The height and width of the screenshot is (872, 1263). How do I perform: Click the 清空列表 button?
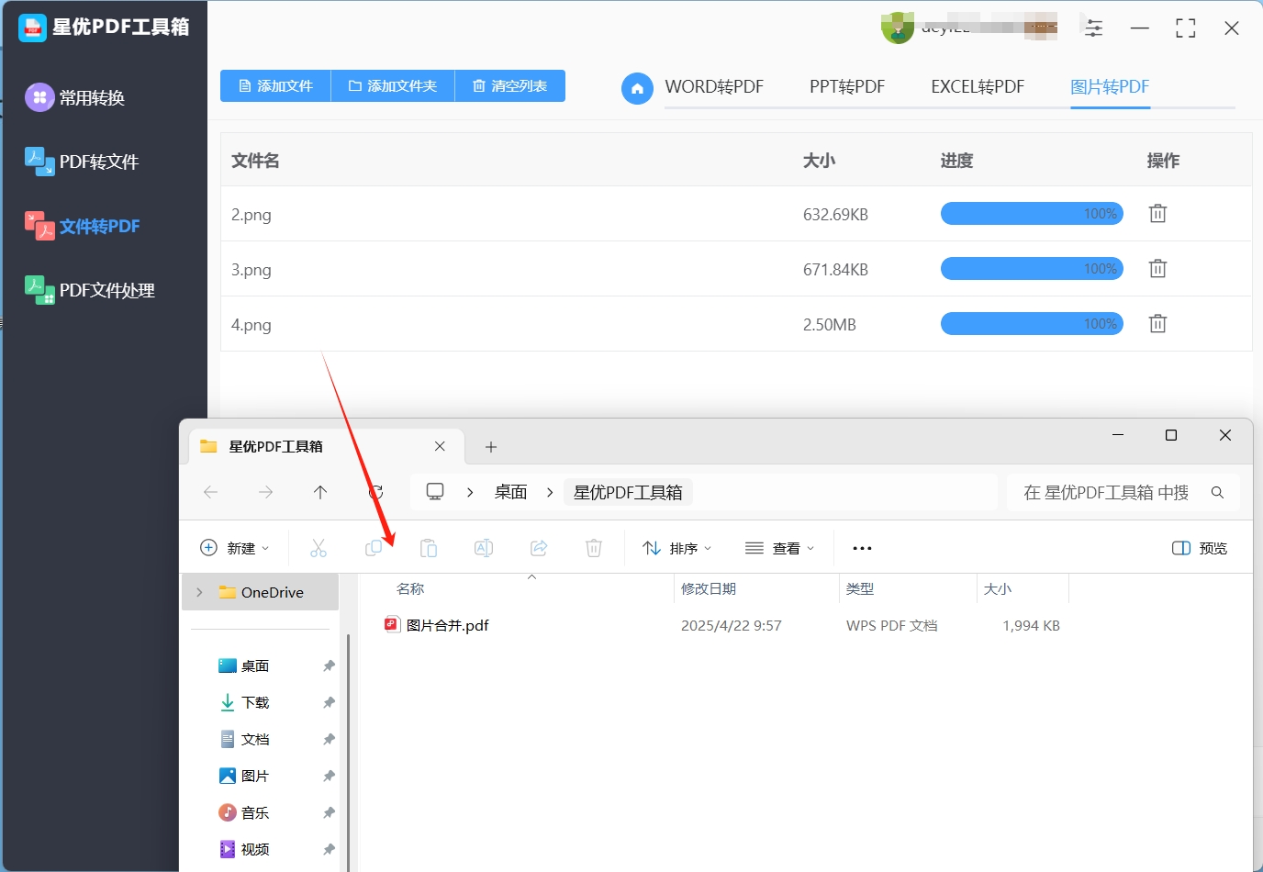510,86
